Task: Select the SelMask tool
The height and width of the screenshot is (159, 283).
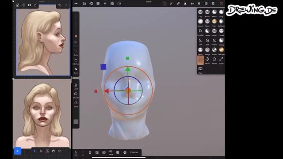Action: (x=221, y=23)
